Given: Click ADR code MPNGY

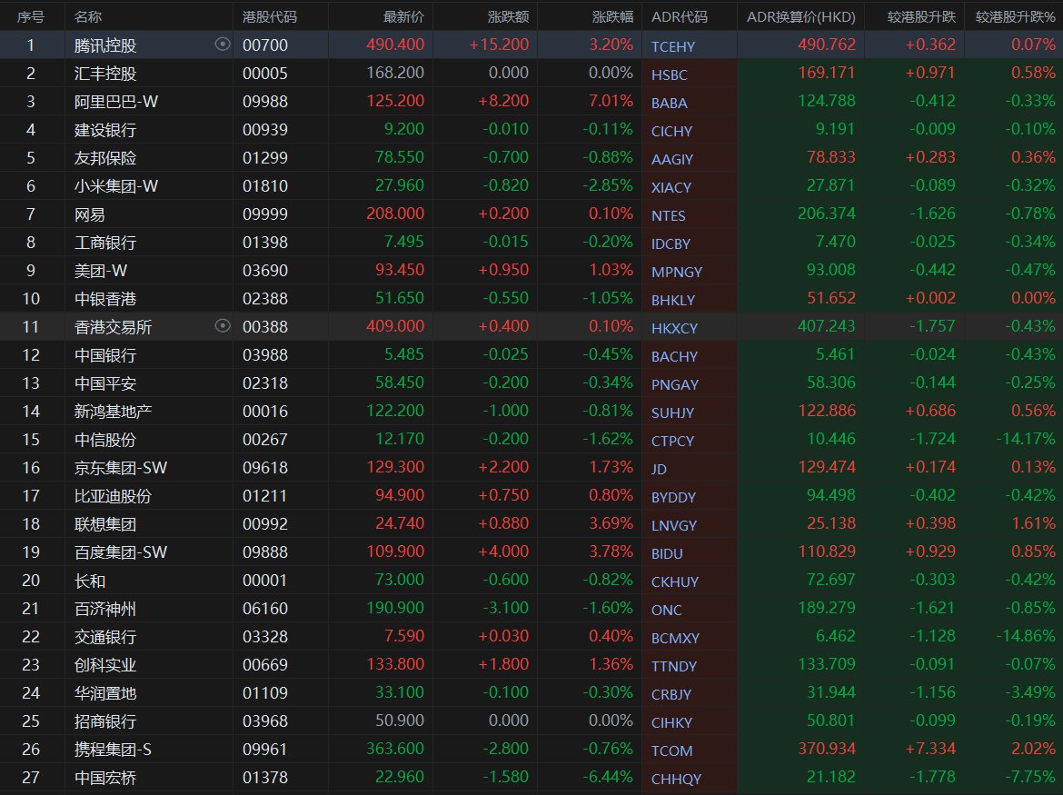Looking at the screenshot, I should (677, 272).
